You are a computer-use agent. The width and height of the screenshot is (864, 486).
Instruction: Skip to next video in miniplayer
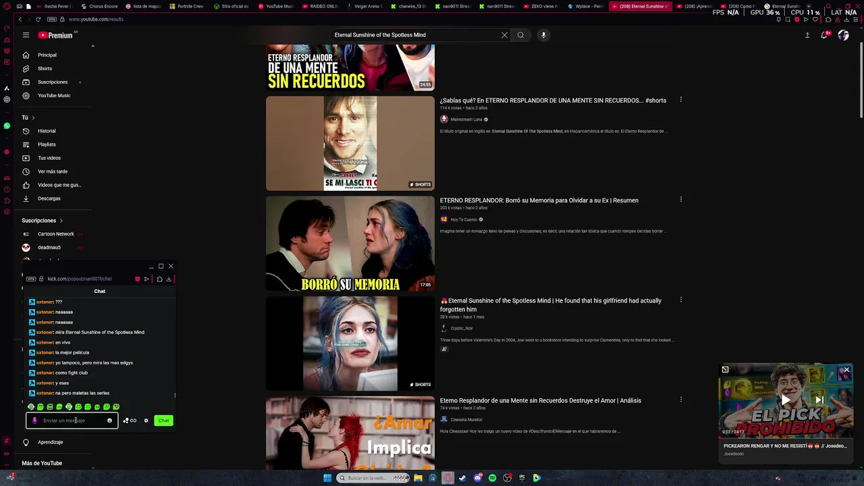[x=819, y=400]
